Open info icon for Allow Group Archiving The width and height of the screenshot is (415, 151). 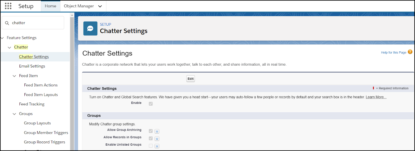[157, 131]
